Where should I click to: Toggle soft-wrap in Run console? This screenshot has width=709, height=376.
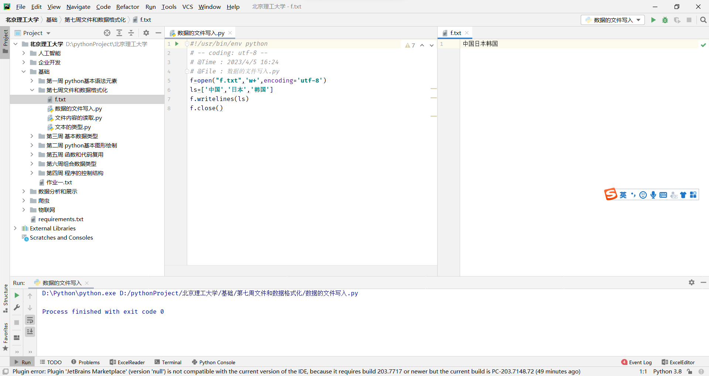click(30, 320)
